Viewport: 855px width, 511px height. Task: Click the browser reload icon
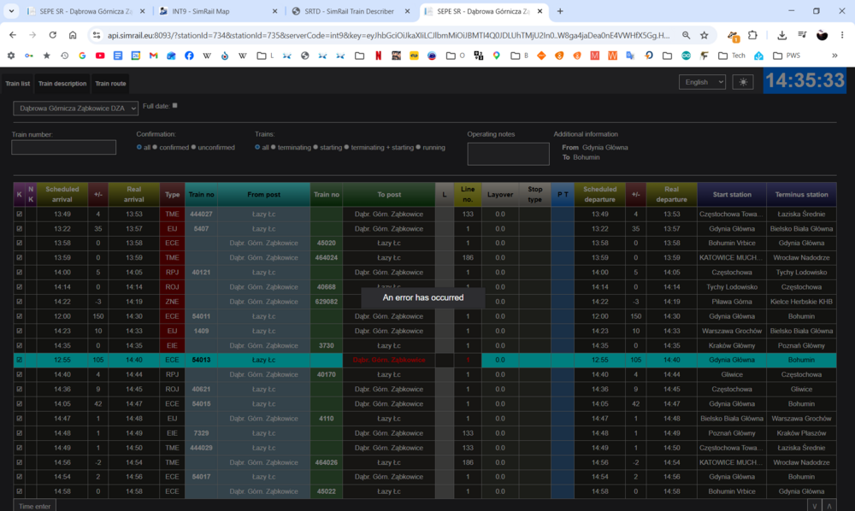point(52,35)
